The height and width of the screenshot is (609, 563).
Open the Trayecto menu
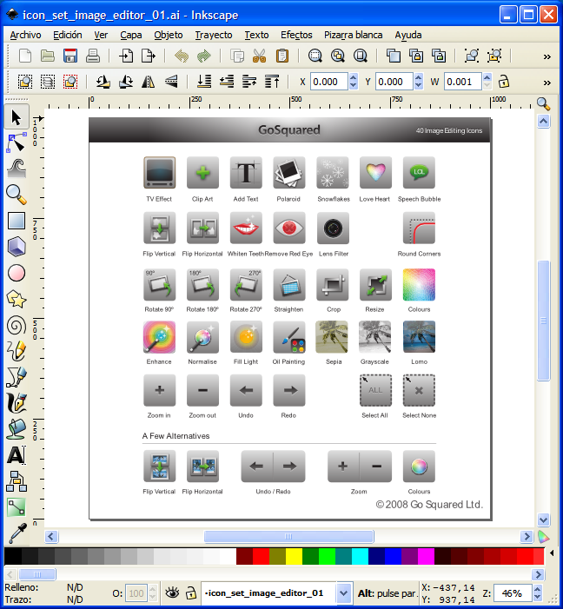(x=214, y=35)
